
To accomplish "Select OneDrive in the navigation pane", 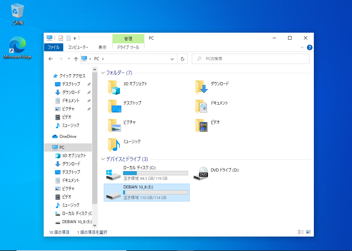I will click(x=67, y=137).
